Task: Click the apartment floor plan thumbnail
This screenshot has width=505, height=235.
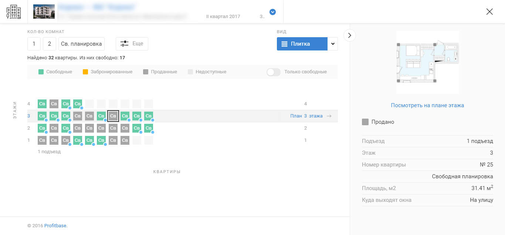Action: pos(427,62)
